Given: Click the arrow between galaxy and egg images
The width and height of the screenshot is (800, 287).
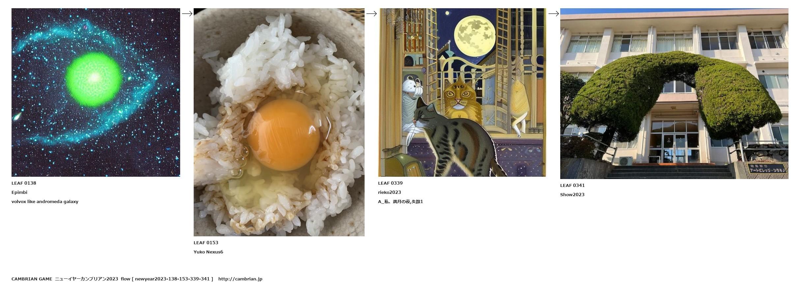Looking at the screenshot, I should coord(187,13).
